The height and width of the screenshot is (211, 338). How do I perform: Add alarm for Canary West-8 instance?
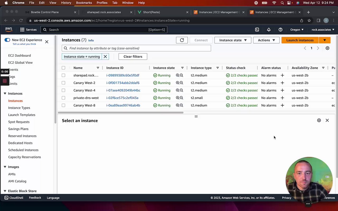(282, 105)
